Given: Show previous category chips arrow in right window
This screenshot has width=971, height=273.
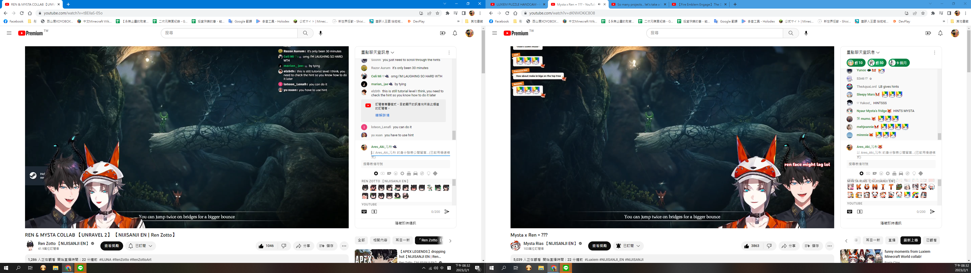Looking at the screenshot, I should (x=846, y=241).
